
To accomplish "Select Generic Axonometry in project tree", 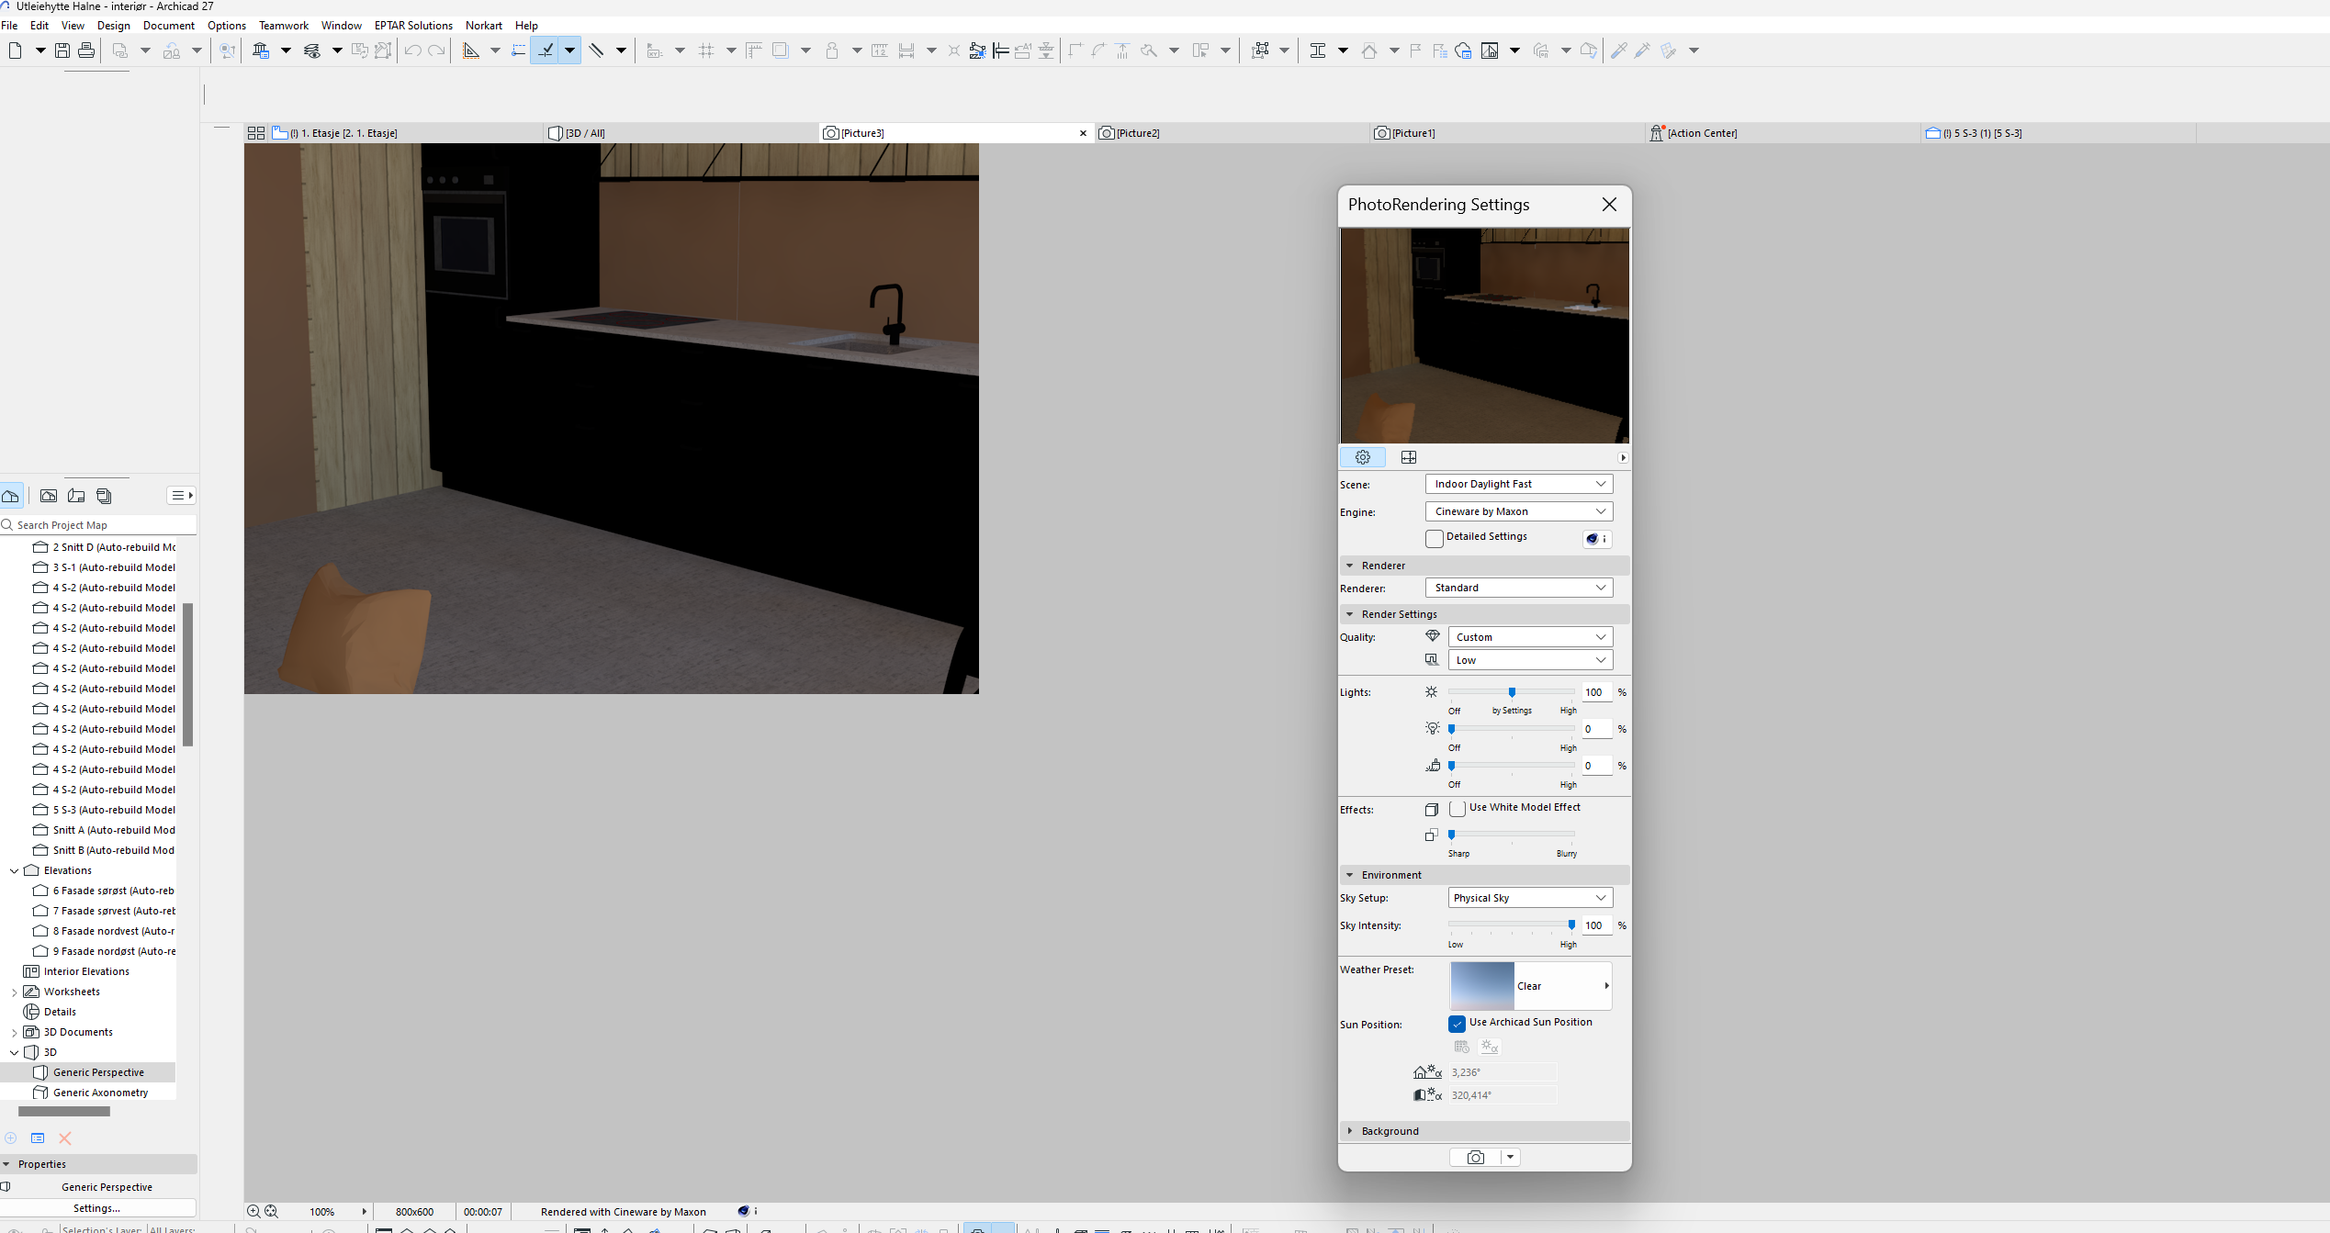I will coord(100,1093).
